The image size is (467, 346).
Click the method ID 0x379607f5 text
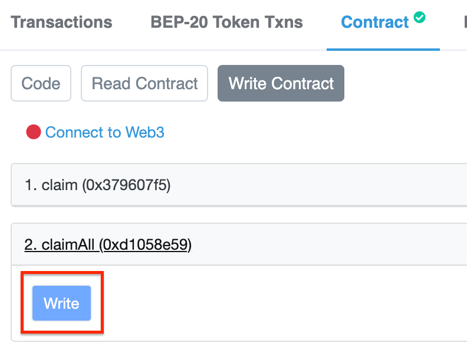point(126,185)
